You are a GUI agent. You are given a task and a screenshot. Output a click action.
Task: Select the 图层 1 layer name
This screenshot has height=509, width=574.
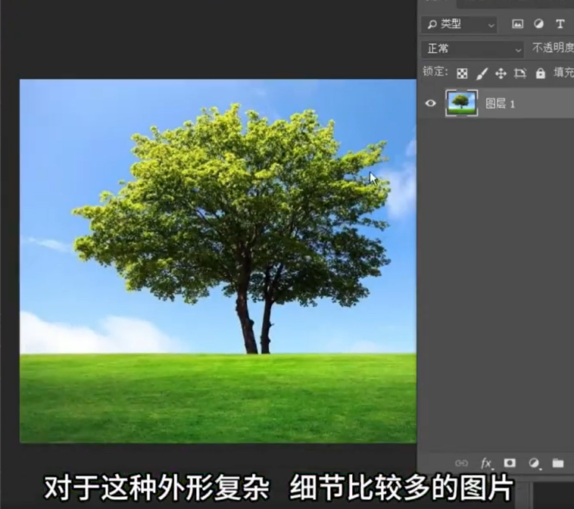click(x=500, y=104)
